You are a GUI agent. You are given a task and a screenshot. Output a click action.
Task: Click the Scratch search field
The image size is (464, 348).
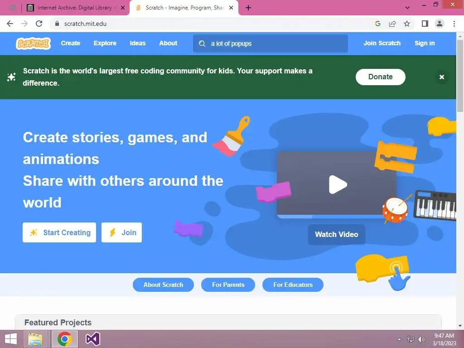[271, 43]
